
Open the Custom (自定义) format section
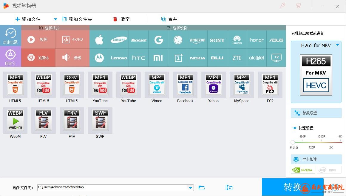pos(10,56)
